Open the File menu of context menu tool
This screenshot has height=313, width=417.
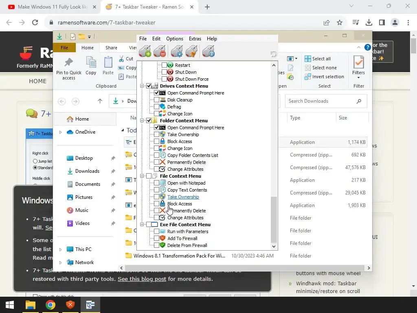coord(143,39)
